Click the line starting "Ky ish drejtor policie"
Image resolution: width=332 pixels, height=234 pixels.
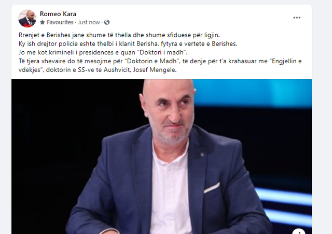[128, 44]
